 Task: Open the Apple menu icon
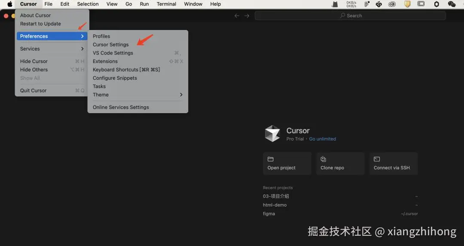tap(10, 4)
